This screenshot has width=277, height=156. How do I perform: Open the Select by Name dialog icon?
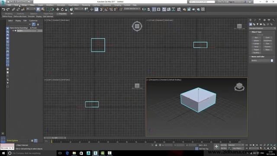43,10
